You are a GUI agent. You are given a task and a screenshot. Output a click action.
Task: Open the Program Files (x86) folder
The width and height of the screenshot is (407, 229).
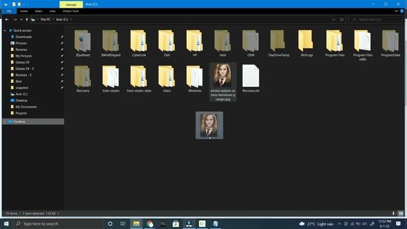(x=362, y=45)
